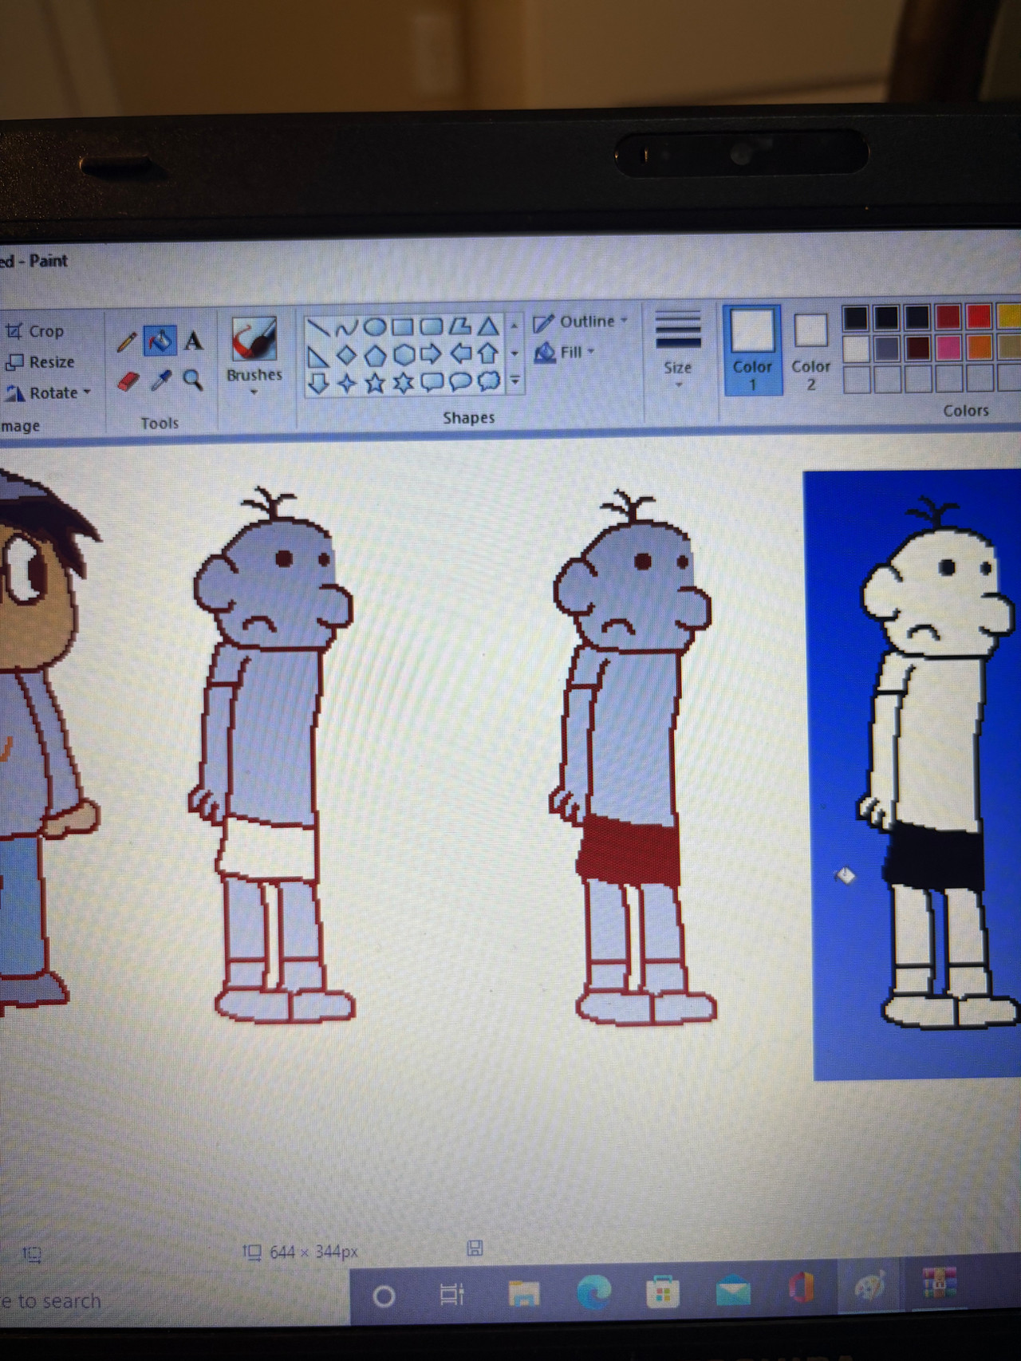This screenshot has height=1361, width=1021.
Task: Click the red shorts on the canvas character
Action: (629, 850)
